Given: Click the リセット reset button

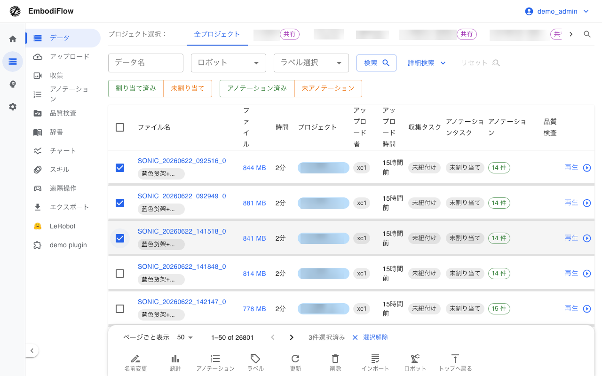Looking at the screenshot, I should click(x=480, y=63).
